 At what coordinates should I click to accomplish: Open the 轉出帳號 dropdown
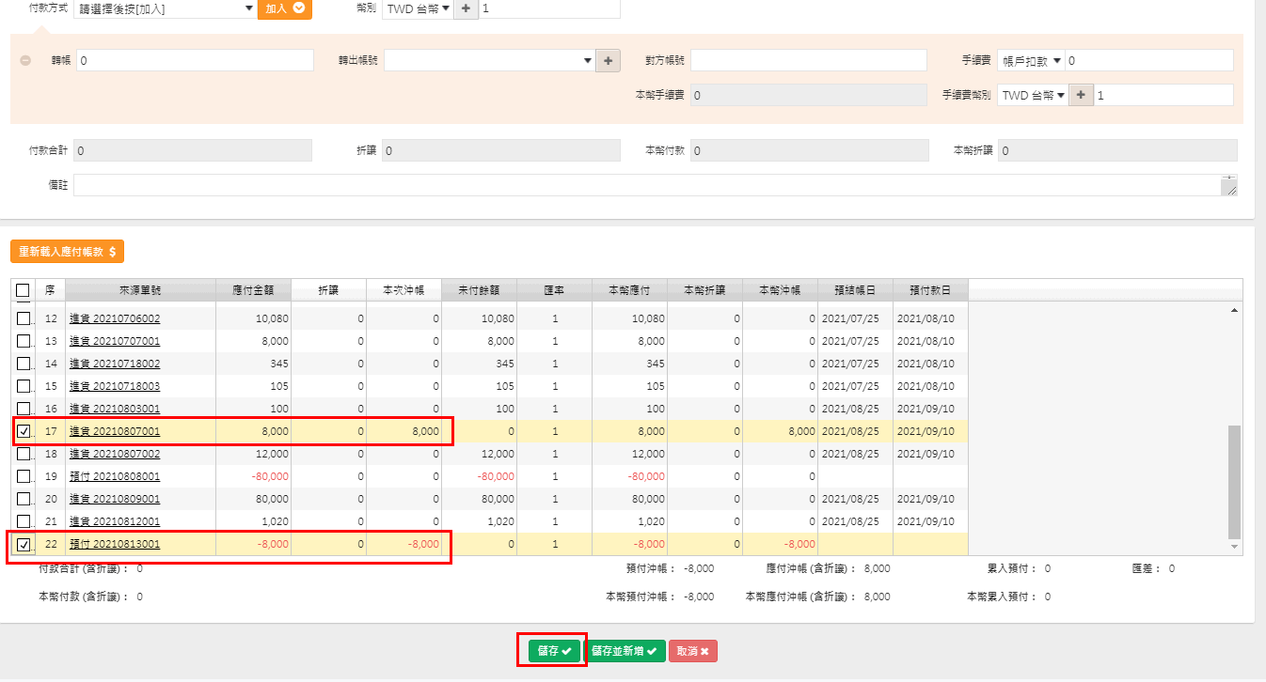(489, 60)
